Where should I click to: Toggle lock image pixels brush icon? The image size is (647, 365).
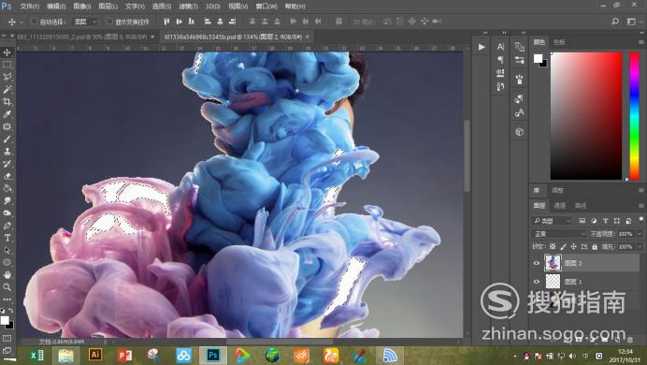[563, 246]
